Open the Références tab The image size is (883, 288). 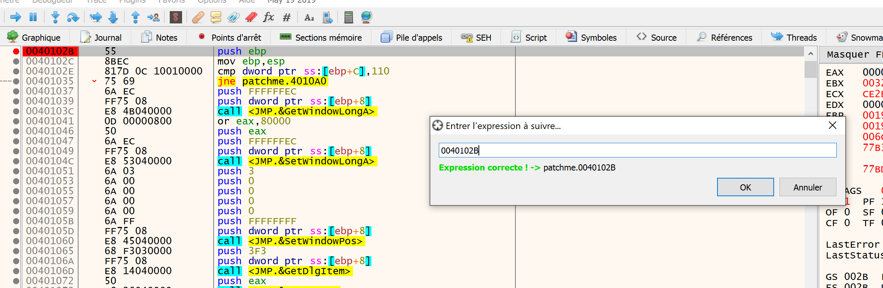tap(725, 37)
